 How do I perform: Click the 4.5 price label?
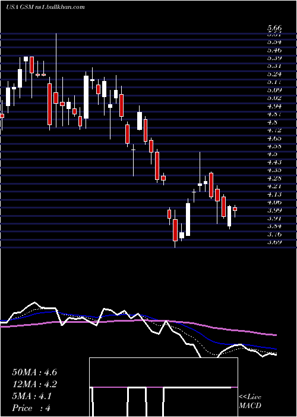(x=273, y=154)
